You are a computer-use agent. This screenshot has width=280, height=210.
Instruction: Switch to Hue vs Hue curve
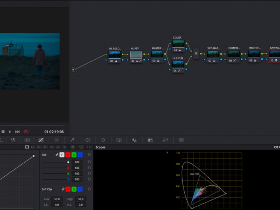point(33,147)
